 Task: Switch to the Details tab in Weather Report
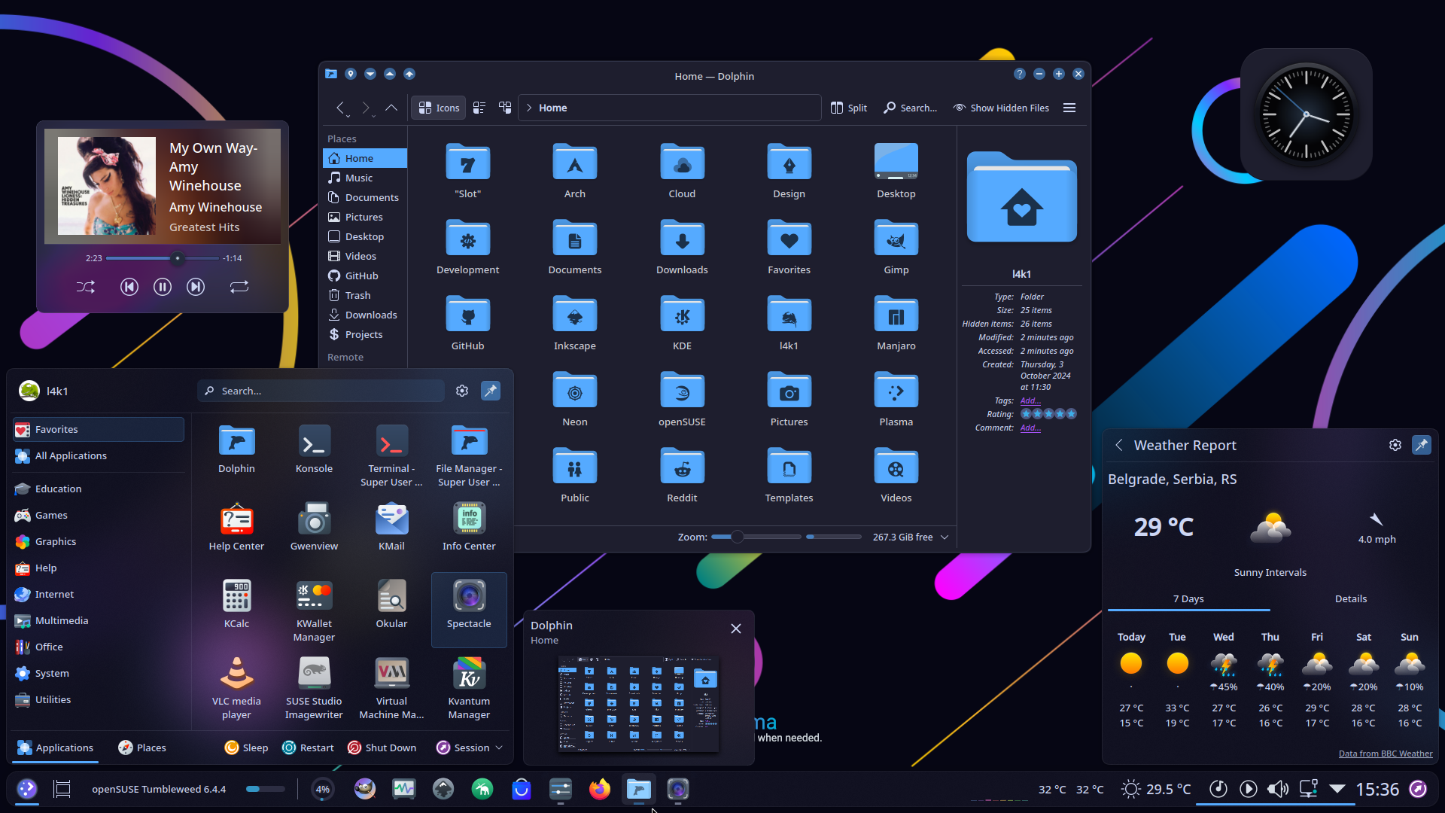[1351, 598]
